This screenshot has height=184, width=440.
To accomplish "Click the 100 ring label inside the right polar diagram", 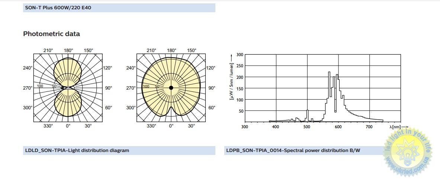I will pyautogui.click(x=146, y=87).
